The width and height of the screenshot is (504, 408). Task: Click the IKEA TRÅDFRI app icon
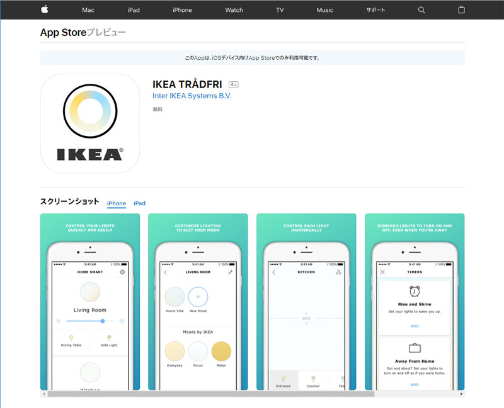[90, 123]
